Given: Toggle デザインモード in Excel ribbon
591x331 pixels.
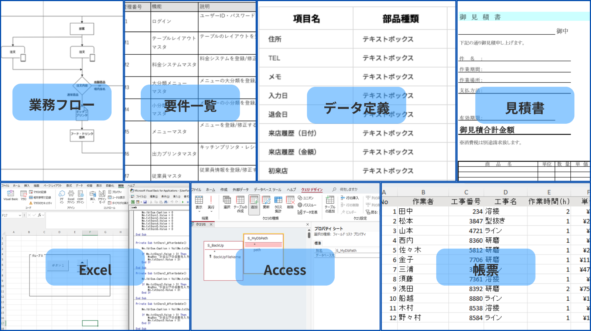Looking at the screenshot, I should [x=102, y=197].
